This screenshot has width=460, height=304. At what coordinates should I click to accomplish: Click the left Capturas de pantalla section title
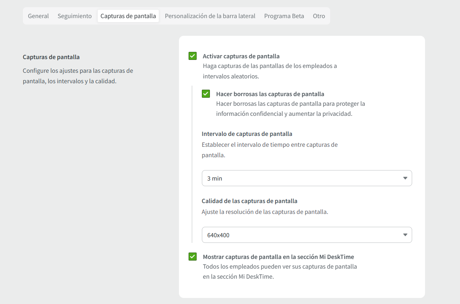[51, 57]
